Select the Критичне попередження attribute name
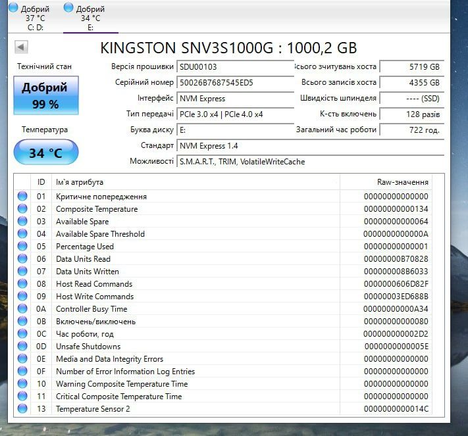Screen dimensions: 468x436 click(x=101, y=197)
